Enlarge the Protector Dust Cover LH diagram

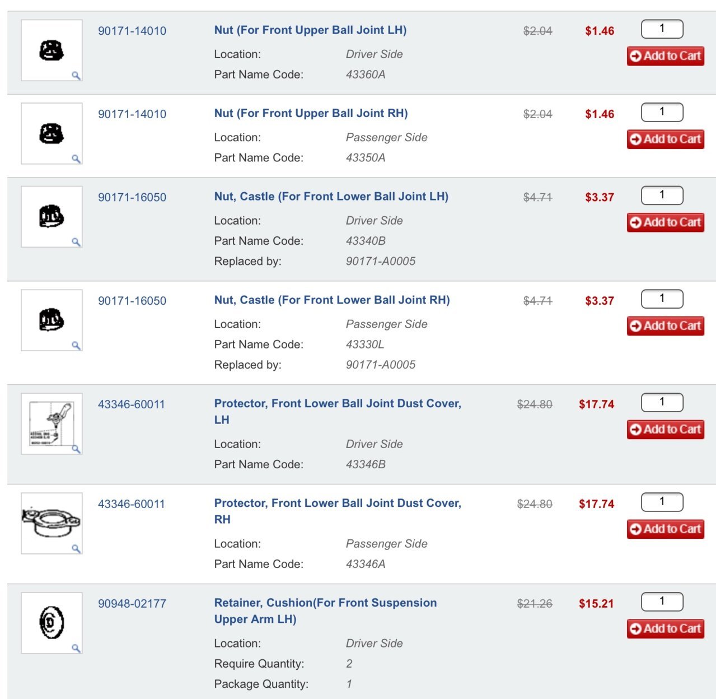76,449
